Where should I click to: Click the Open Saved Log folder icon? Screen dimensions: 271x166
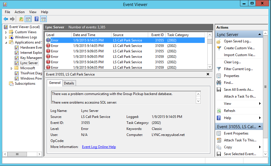click(x=219, y=41)
